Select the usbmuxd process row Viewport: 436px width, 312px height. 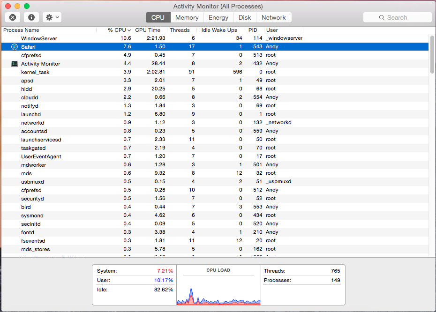tap(215, 181)
